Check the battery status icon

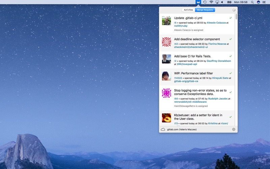229,2
